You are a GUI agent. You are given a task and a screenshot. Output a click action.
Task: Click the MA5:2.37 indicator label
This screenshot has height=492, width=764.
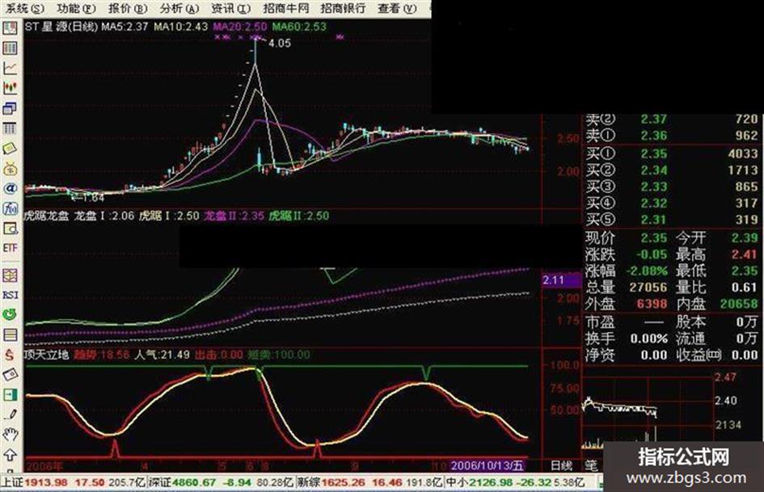[x=125, y=27]
